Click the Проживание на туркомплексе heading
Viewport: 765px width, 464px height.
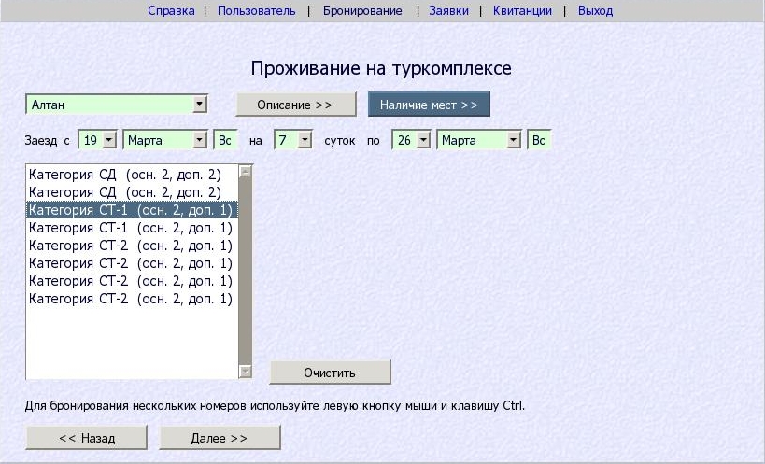point(381,68)
